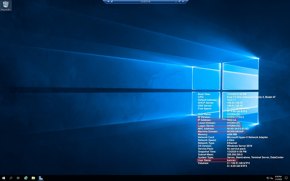Click the connection signal strength icon

112,2
